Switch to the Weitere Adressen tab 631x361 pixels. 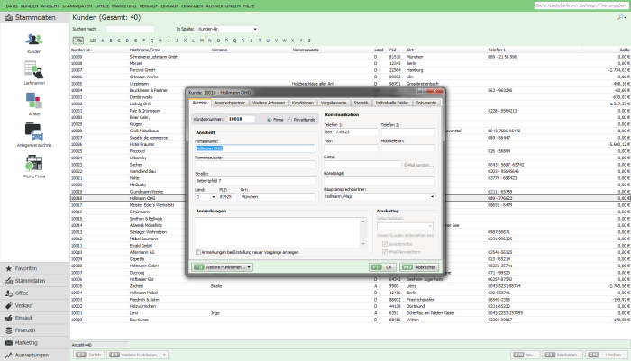(269, 103)
